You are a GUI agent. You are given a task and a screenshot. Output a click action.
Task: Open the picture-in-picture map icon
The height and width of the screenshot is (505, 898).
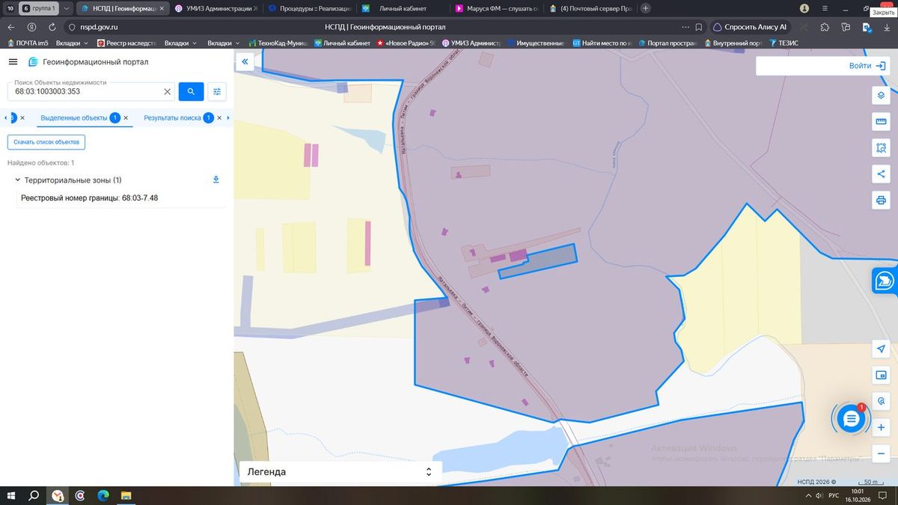point(881,375)
